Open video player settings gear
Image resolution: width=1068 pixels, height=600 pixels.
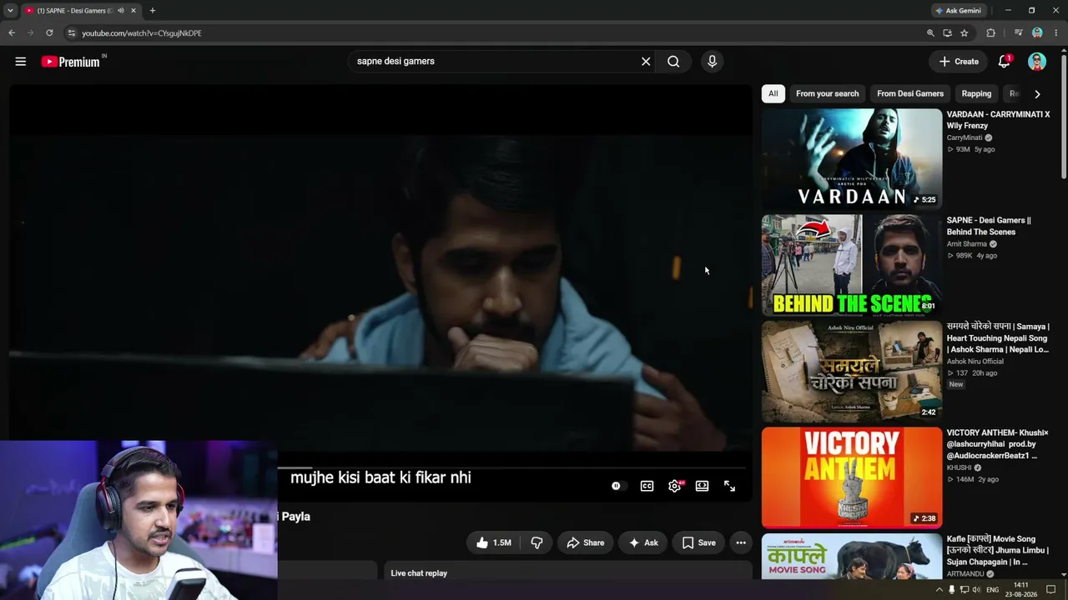(x=674, y=486)
